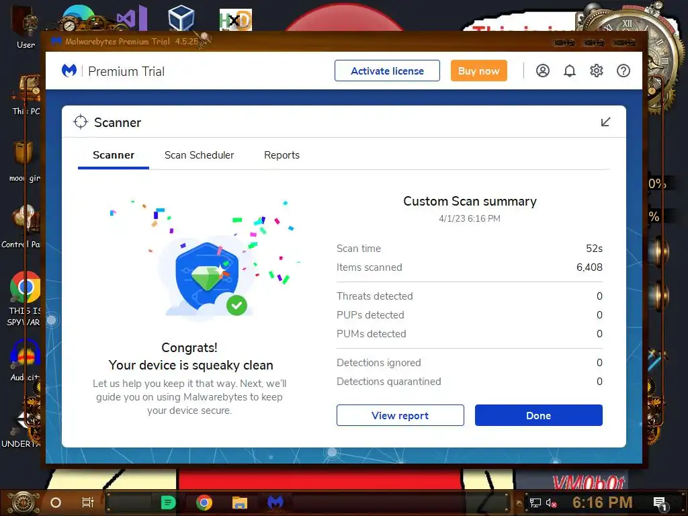Viewport: 688px width, 516px height.
Task: Click the orange Buy now button
Action: pos(478,71)
